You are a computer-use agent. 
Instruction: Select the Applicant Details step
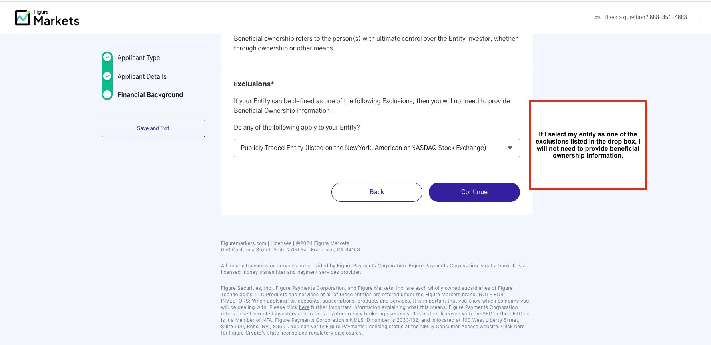142,76
